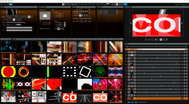
Task: Click the first blue button beside Copy Cell Parameters
Action: pos(129,102)
